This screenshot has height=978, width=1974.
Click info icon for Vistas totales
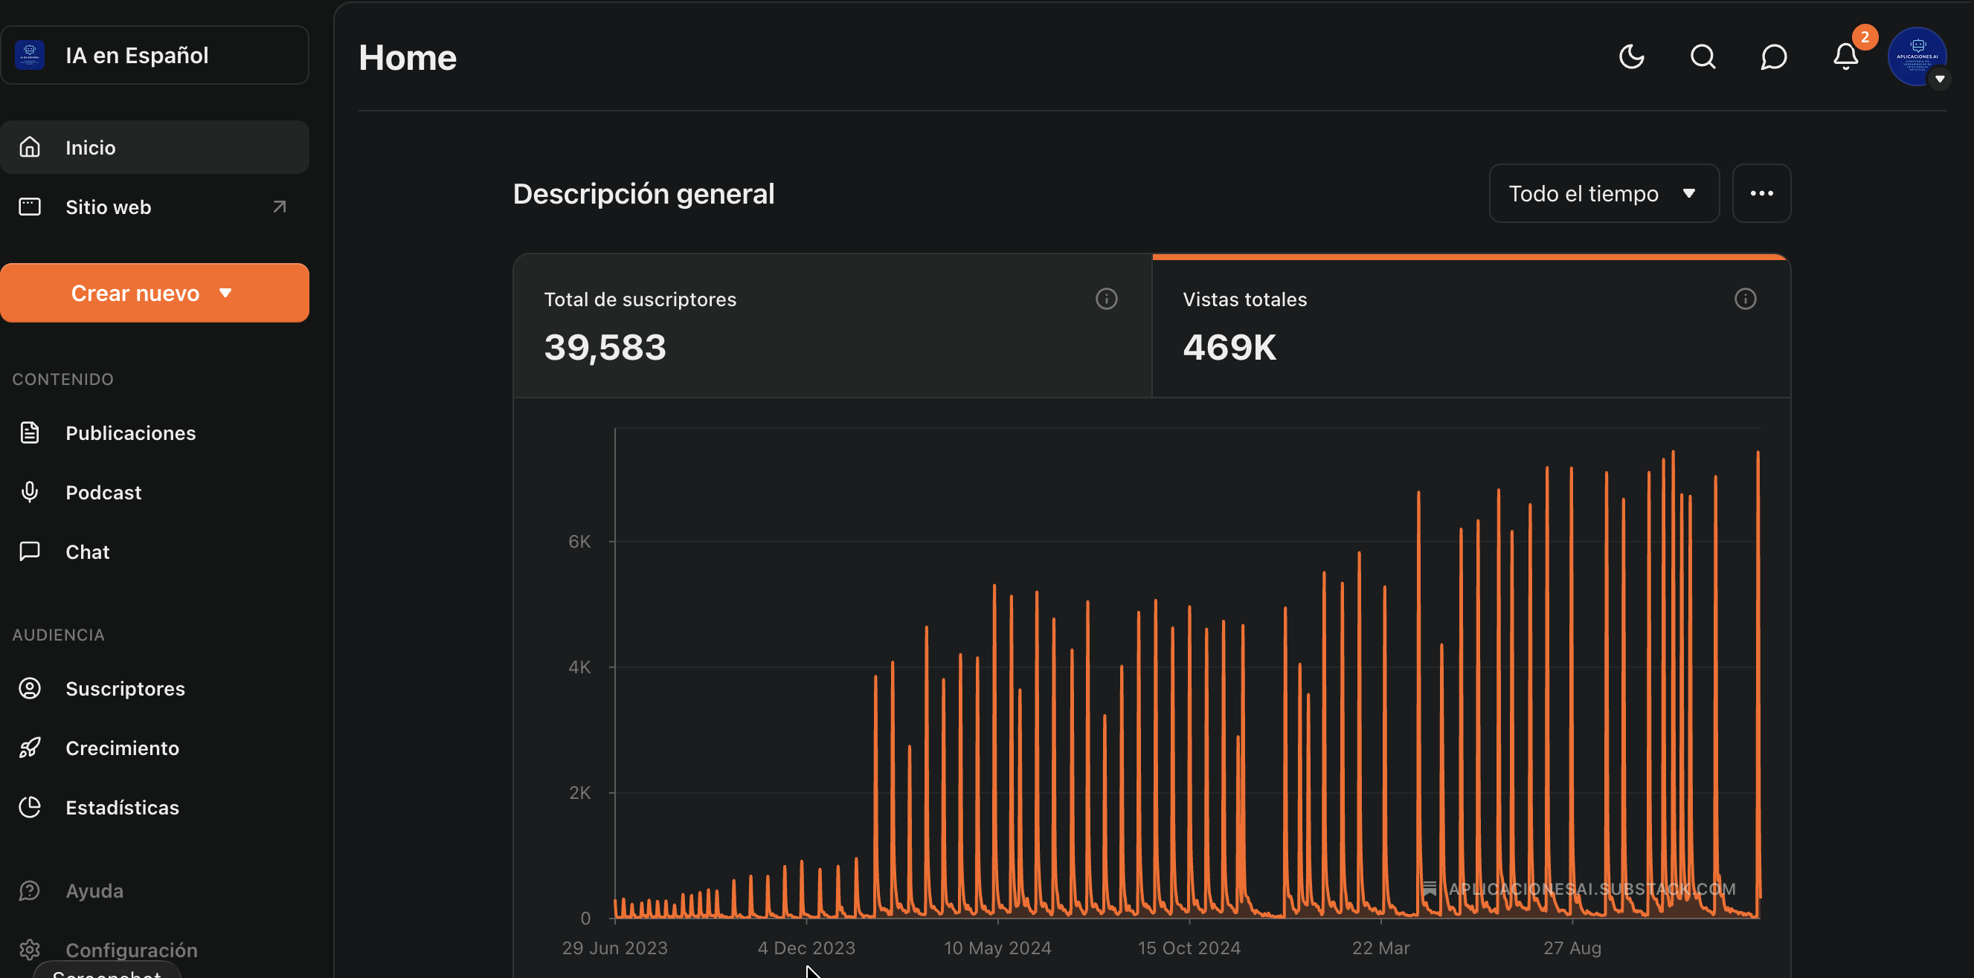point(1745,299)
